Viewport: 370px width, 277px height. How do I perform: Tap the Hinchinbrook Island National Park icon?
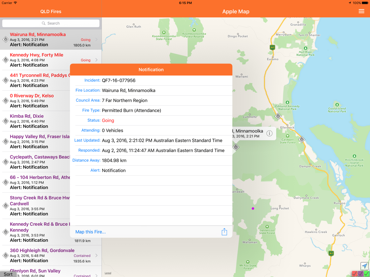tap(354, 156)
